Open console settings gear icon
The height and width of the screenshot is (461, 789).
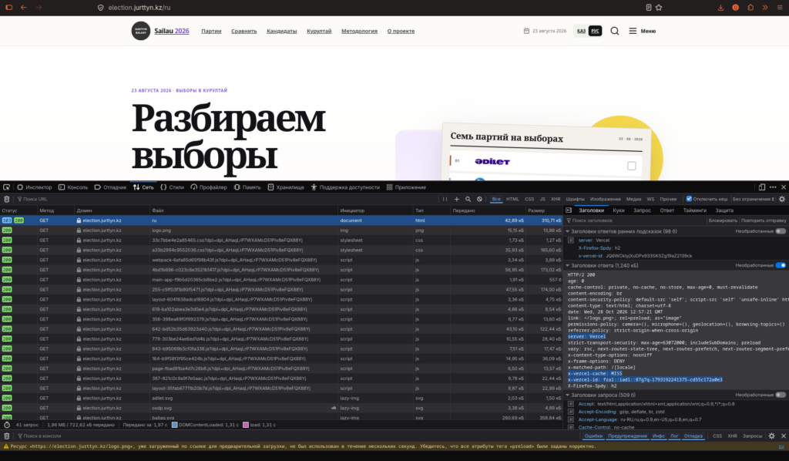pos(772,436)
